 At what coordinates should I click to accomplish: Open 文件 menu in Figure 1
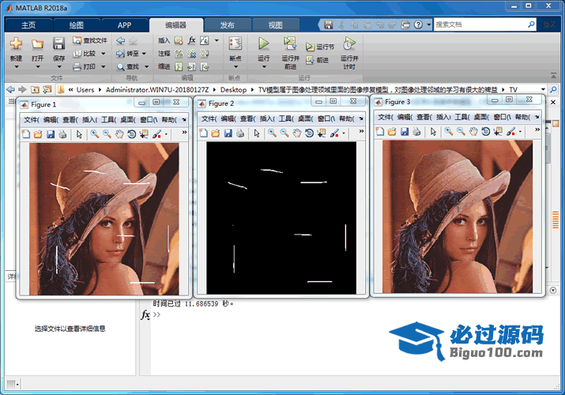[32, 119]
